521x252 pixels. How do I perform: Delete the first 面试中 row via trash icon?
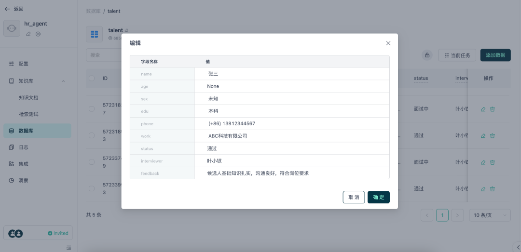[x=493, y=109]
